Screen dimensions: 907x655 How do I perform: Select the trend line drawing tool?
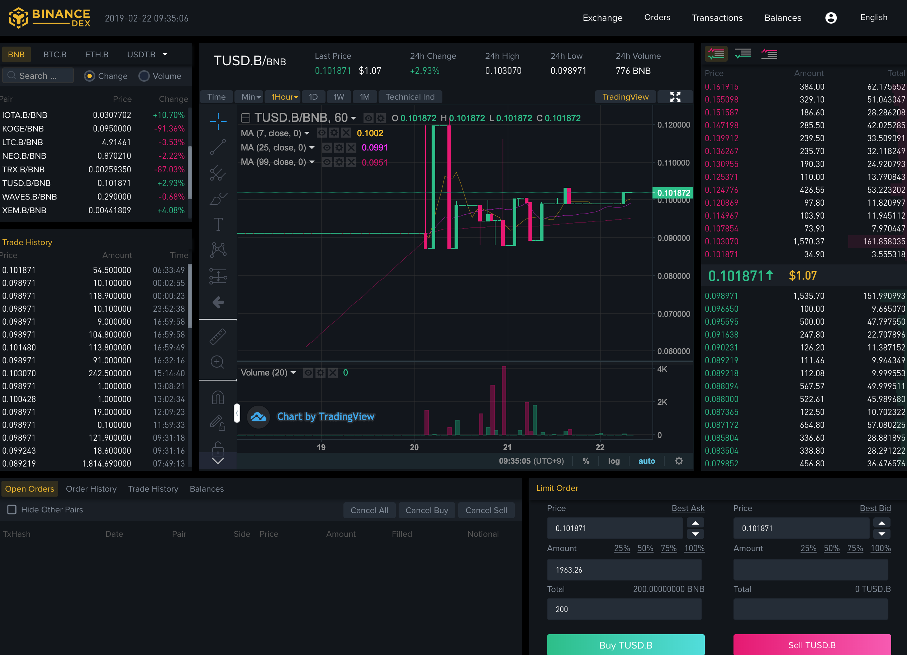click(218, 147)
